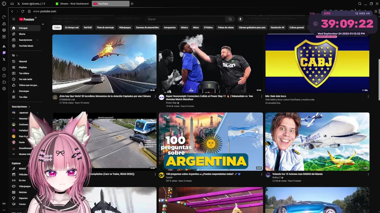The width and height of the screenshot is (380, 213).
Task: Open Playlists in the sidebar
Action: [26, 67]
